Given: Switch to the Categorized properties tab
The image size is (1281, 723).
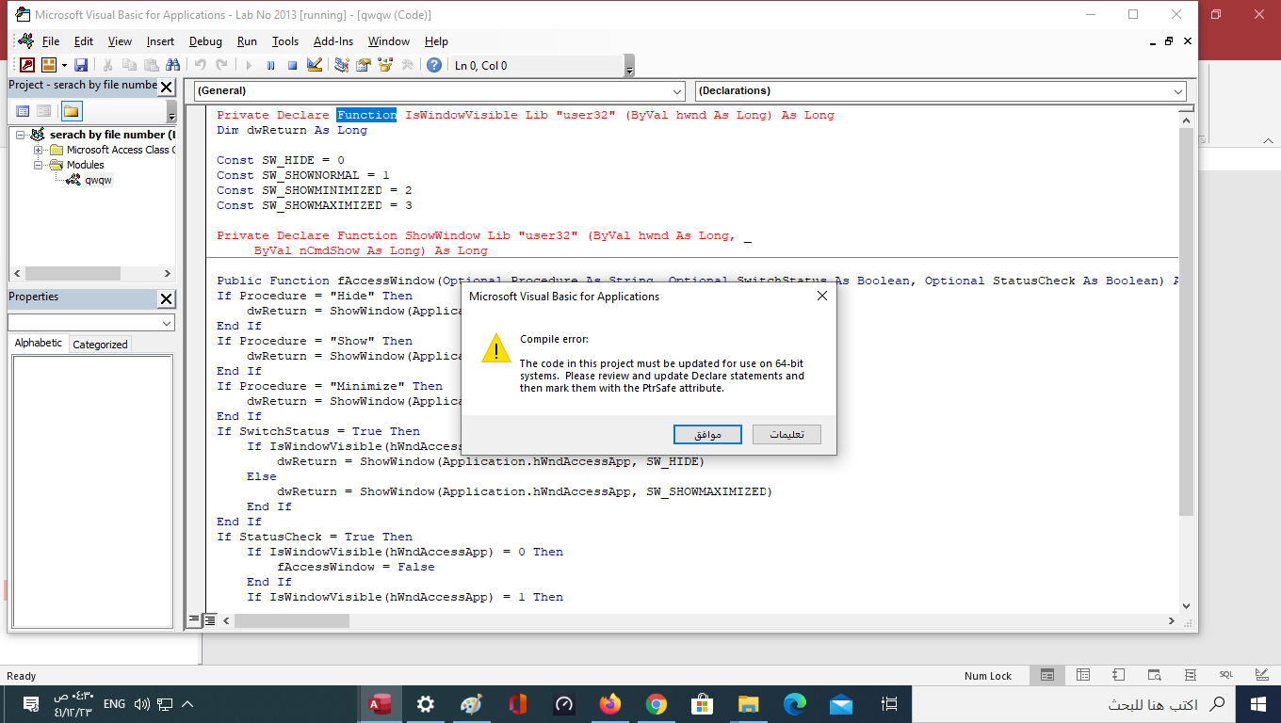Looking at the screenshot, I should point(100,345).
